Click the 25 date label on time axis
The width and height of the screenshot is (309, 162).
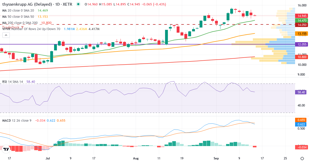click(x=285, y=158)
